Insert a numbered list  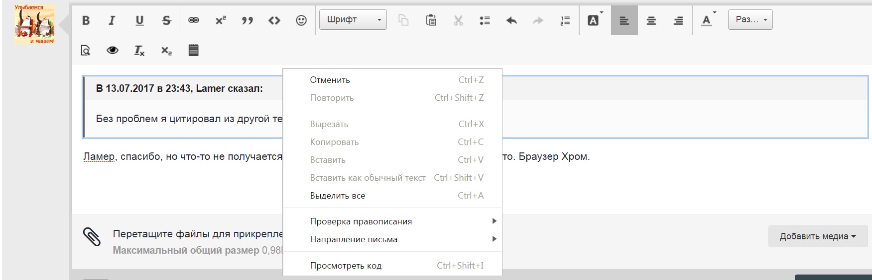[x=565, y=20]
